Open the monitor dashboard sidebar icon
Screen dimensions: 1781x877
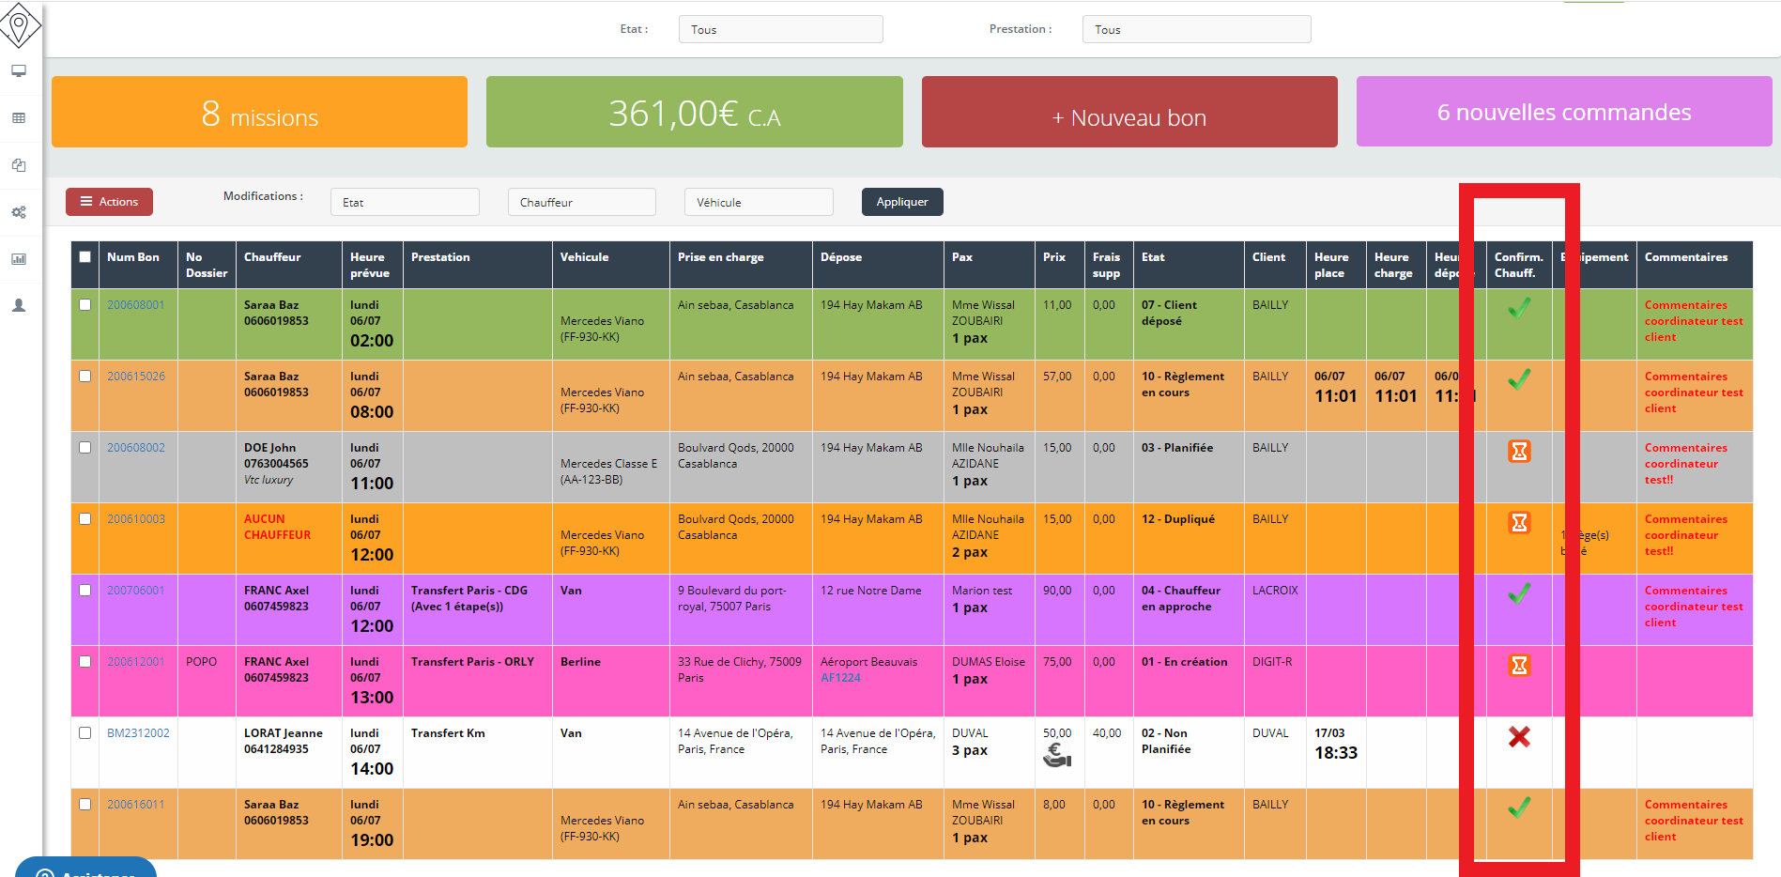tap(19, 71)
